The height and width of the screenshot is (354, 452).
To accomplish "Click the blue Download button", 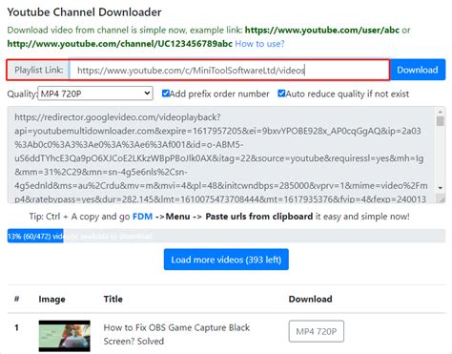I will click(x=418, y=70).
